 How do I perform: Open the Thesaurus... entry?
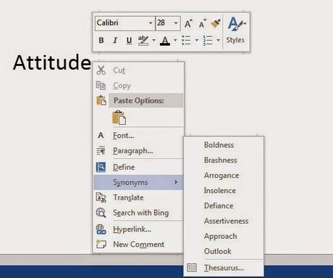pyautogui.click(x=224, y=268)
